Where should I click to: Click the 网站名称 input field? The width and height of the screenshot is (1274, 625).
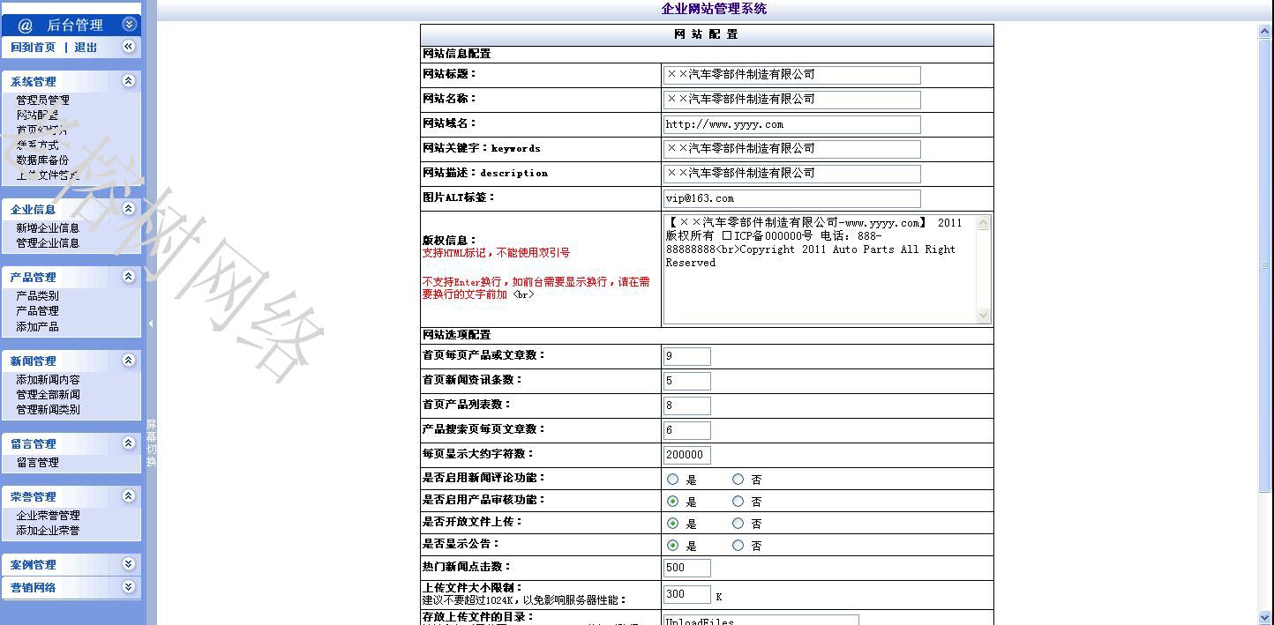coord(792,100)
